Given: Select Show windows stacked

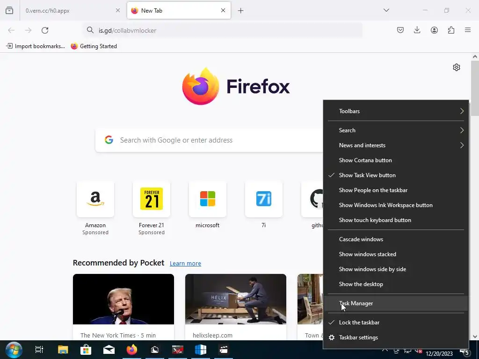Looking at the screenshot, I should click(x=396, y=254).
